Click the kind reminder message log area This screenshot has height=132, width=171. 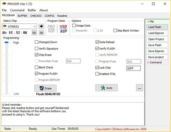(x=73, y=114)
